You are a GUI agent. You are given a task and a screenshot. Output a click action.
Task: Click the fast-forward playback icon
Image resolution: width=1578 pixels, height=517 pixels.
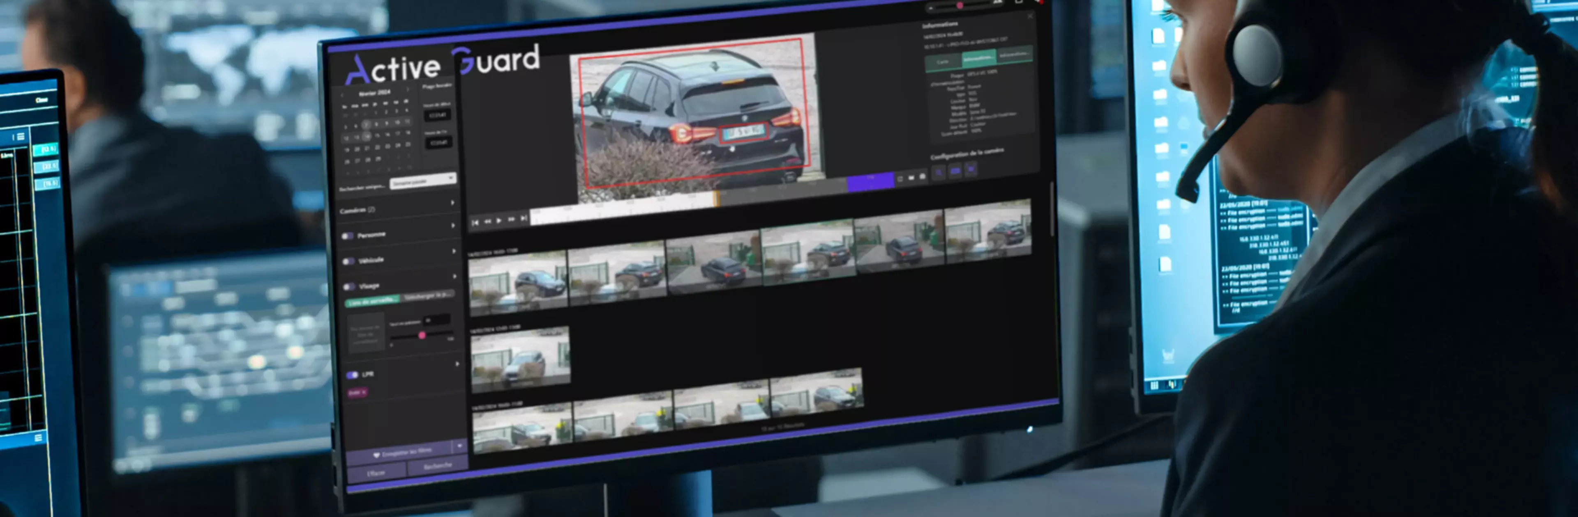coord(512,219)
